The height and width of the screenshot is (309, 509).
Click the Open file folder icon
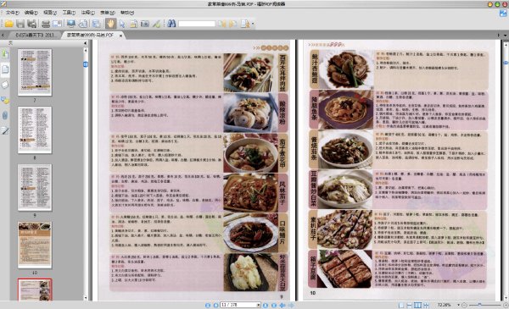tap(8, 24)
